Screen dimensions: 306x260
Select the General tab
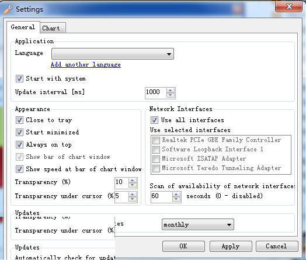[x=23, y=27]
